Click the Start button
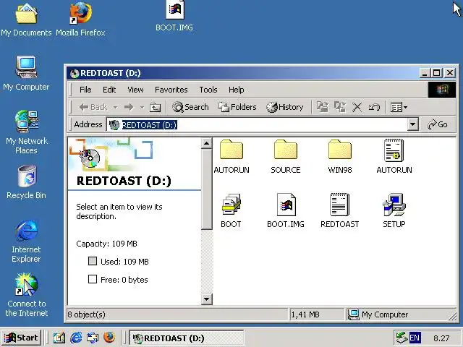Viewport: 463px width, 347px height. (x=21, y=338)
